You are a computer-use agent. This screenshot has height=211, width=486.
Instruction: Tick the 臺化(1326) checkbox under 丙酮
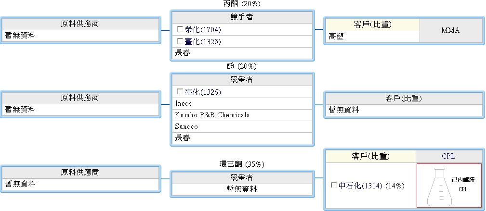click(x=180, y=42)
